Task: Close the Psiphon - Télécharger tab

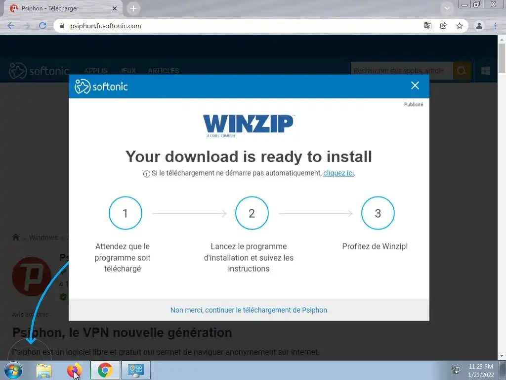Action: point(115,8)
